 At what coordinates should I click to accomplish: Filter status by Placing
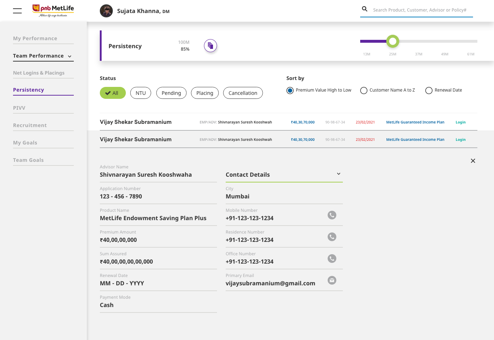coord(205,93)
